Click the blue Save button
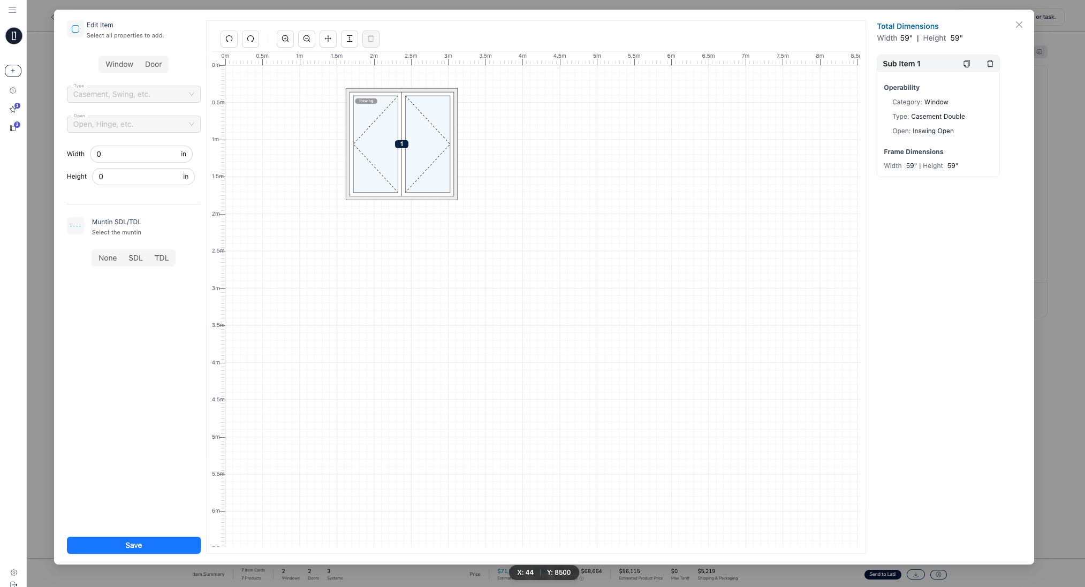This screenshot has height=587, width=1085. coord(134,545)
